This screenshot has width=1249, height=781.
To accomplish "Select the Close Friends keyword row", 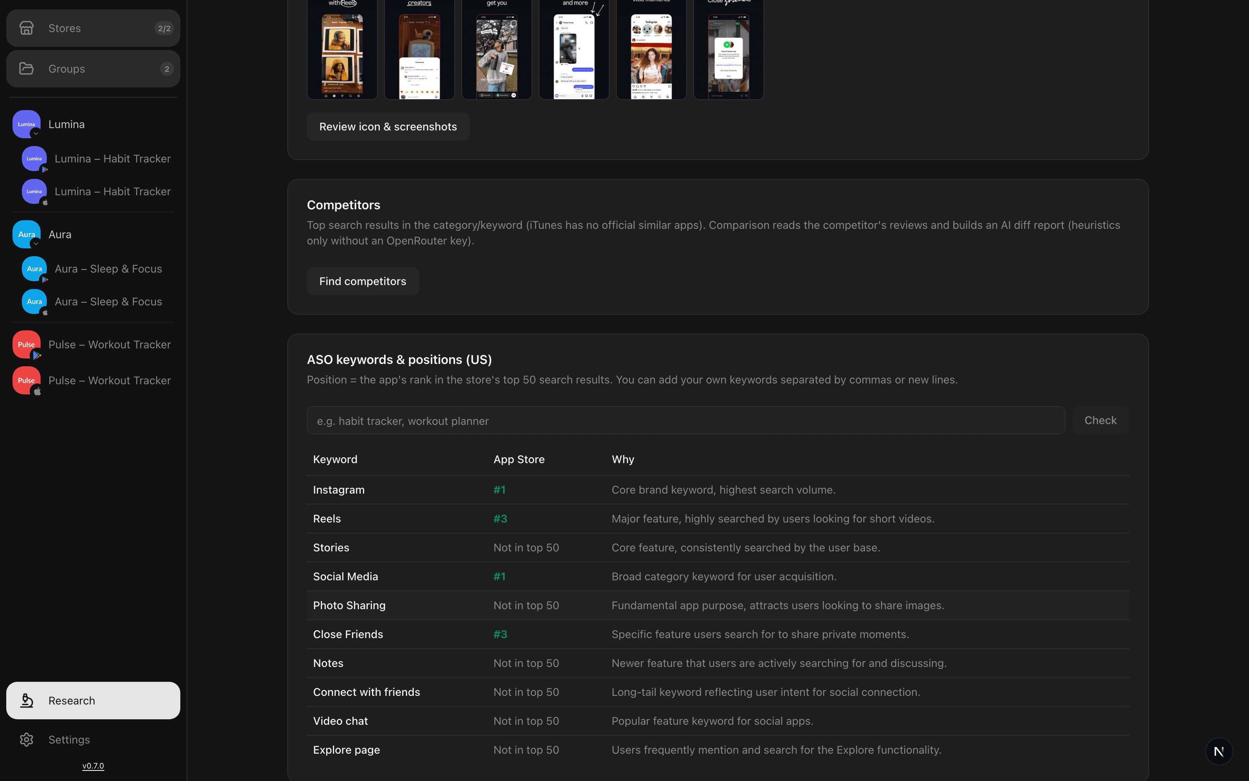I will (x=718, y=634).
